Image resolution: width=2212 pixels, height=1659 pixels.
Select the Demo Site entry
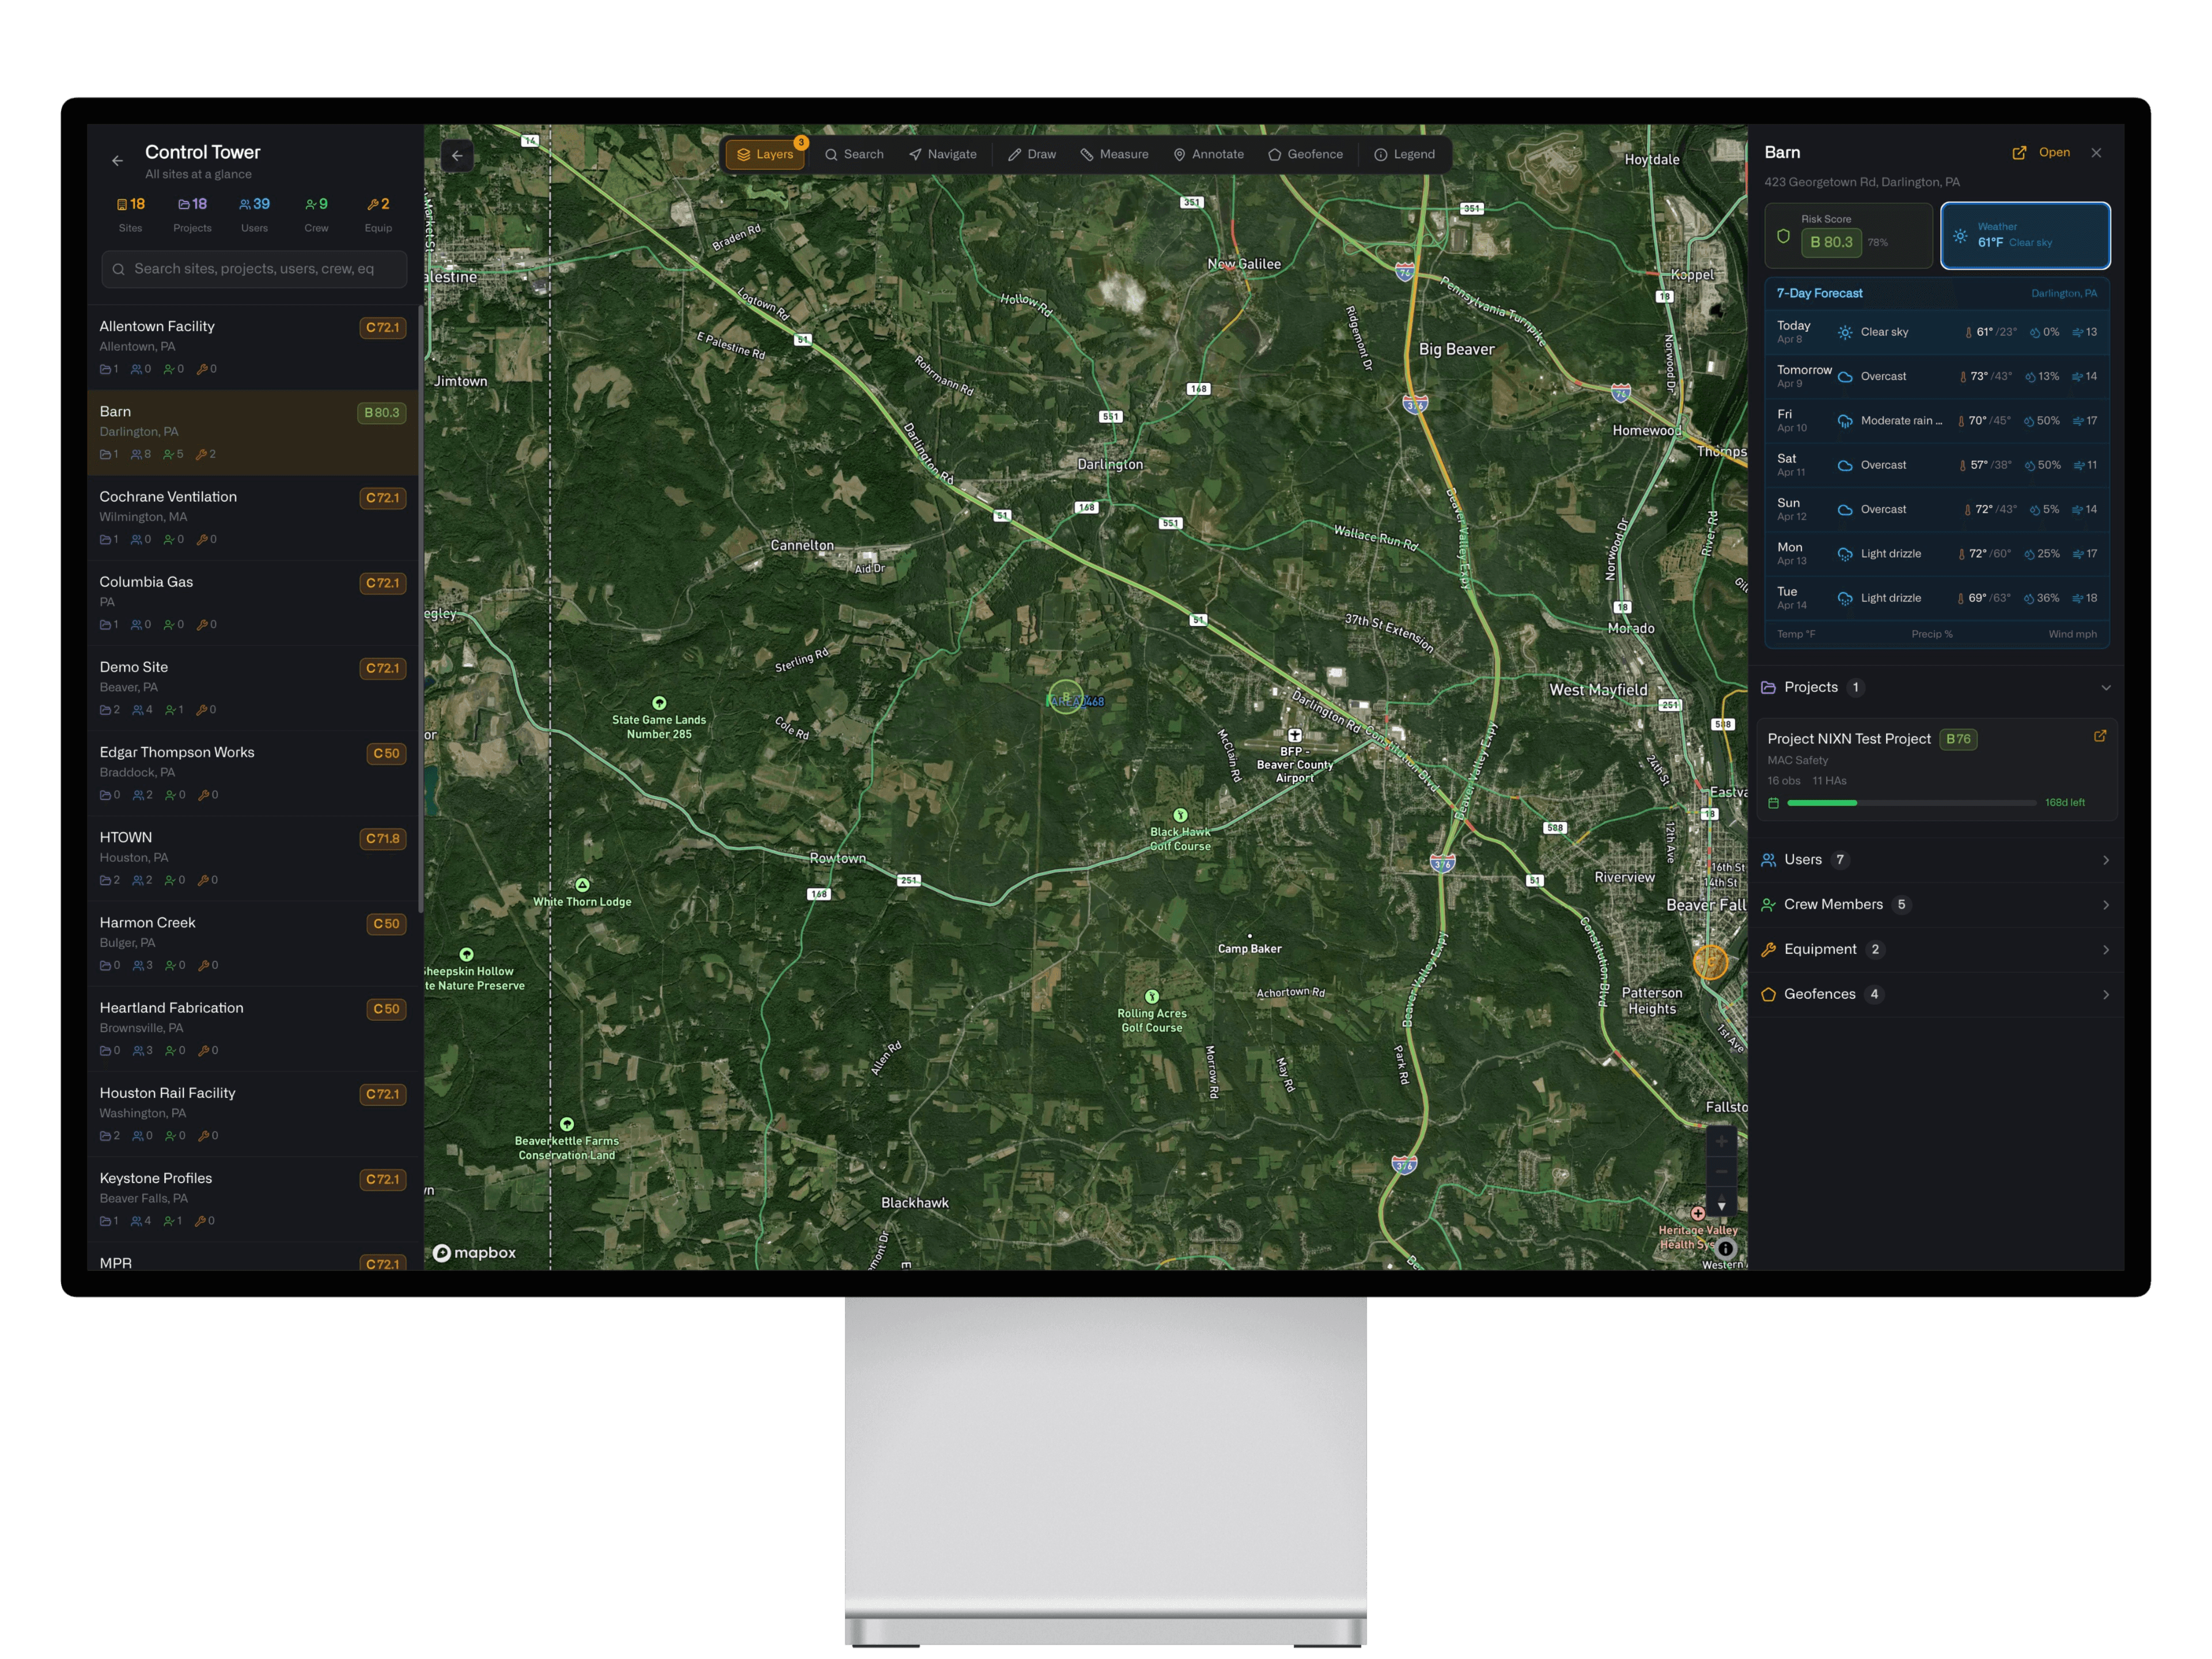click(253, 688)
